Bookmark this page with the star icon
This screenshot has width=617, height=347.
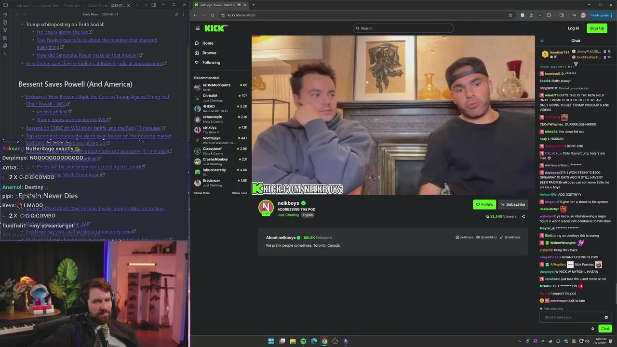point(510,15)
